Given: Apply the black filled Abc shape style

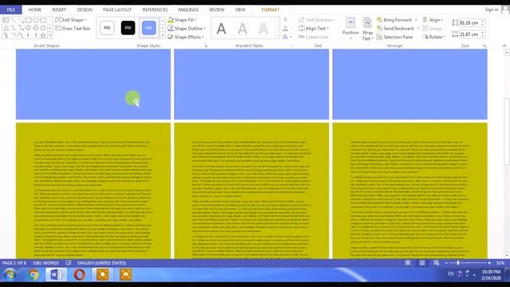Looking at the screenshot, I should click(127, 28).
